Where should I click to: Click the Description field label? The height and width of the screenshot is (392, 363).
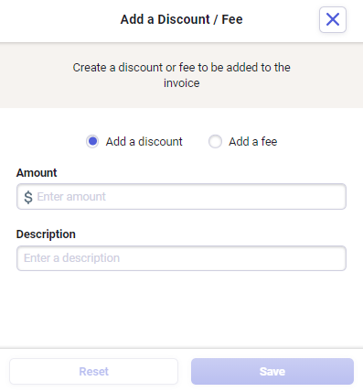coord(46,234)
